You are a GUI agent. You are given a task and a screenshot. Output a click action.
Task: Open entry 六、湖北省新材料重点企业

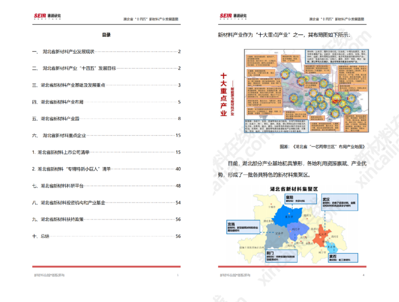pyautogui.click(x=106, y=135)
